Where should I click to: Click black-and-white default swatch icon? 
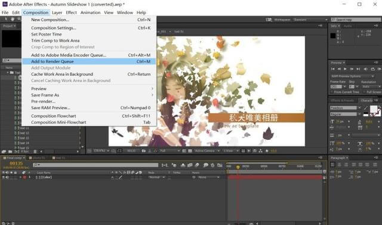pos(366,114)
